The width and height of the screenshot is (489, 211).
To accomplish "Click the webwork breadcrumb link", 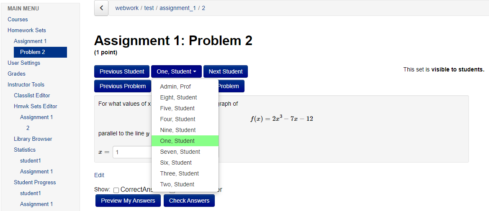I will 127,8.
